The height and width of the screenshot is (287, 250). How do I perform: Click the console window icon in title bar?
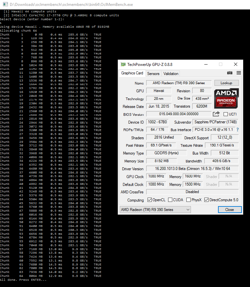click(x=5, y=4)
